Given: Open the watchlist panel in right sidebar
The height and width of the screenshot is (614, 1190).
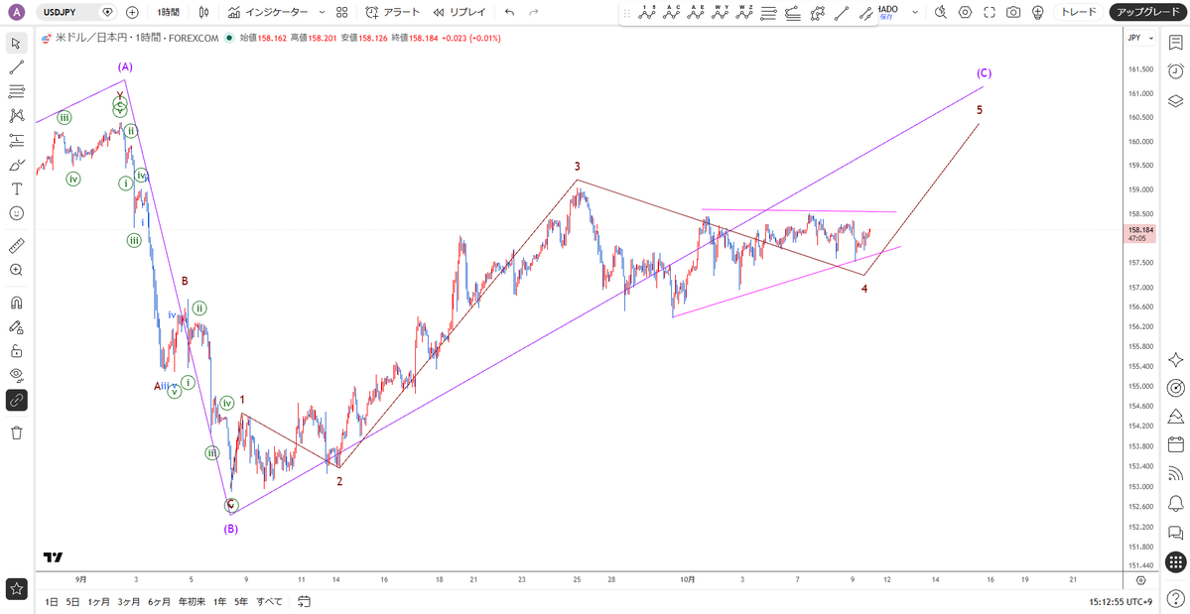Looking at the screenshot, I should tap(1175, 43).
